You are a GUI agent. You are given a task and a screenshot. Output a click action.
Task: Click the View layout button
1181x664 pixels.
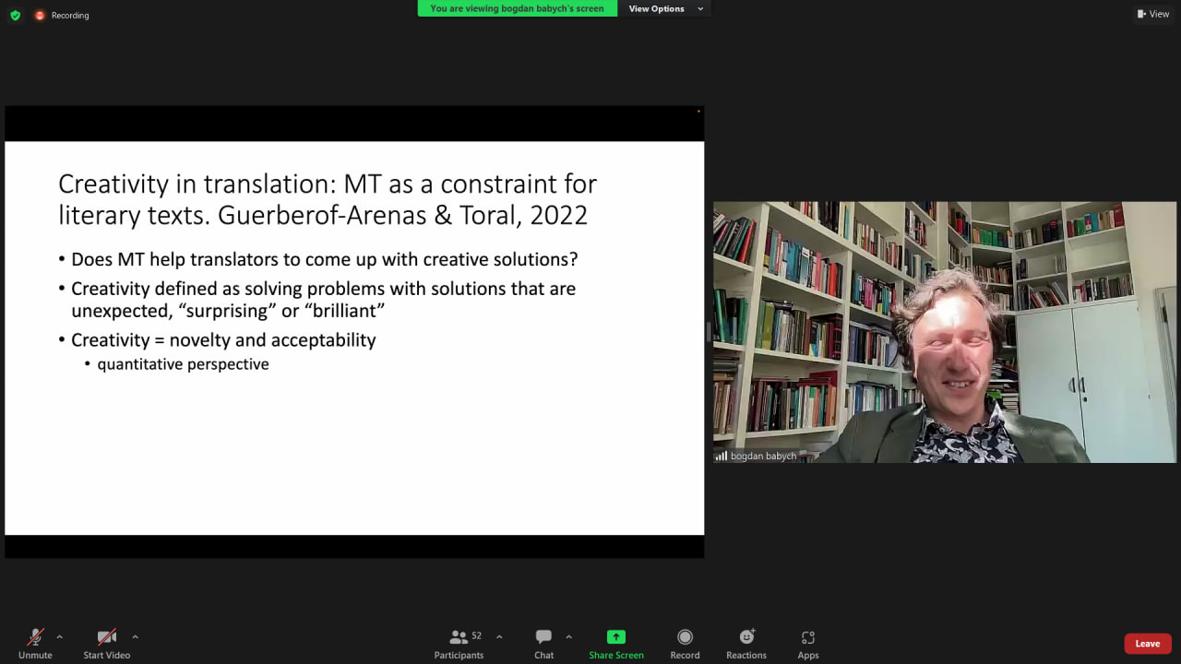[1153, 14]
